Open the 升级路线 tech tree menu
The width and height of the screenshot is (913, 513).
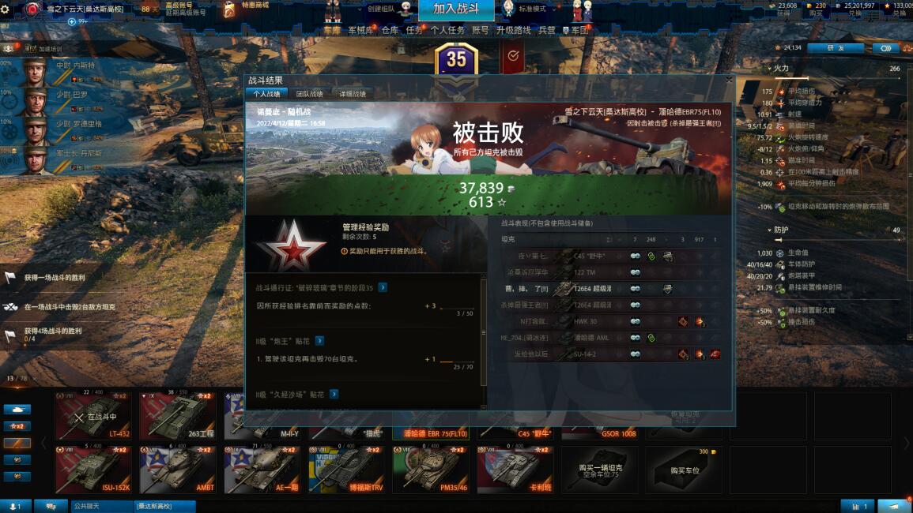click(x=513, y=30)
